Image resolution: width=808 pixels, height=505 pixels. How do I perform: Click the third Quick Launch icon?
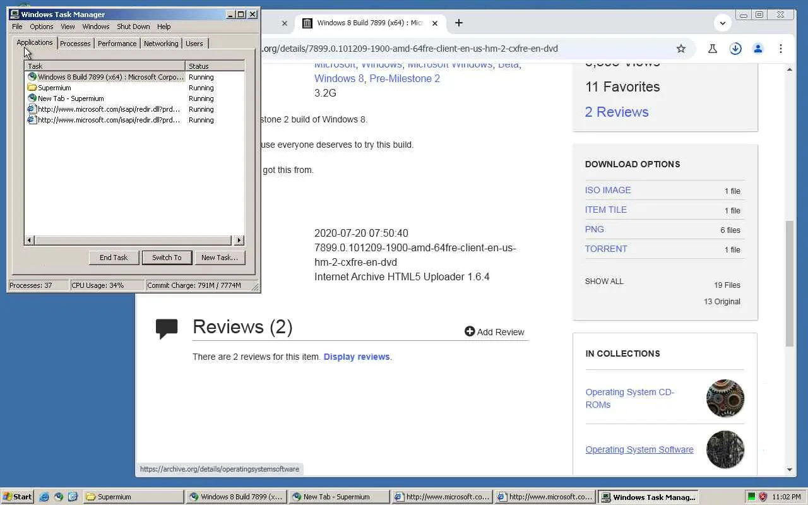73,497
